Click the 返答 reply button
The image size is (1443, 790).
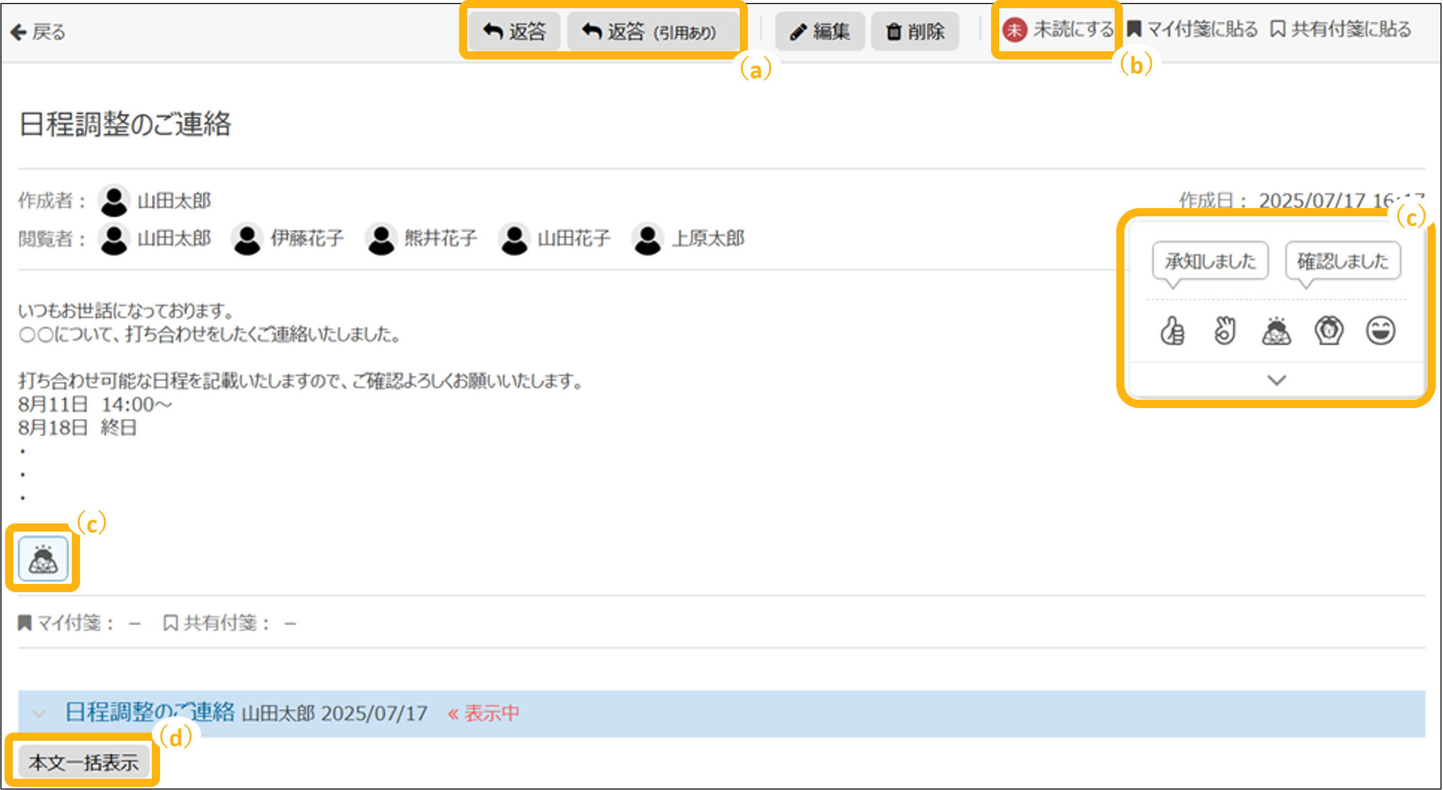[513, 31]
